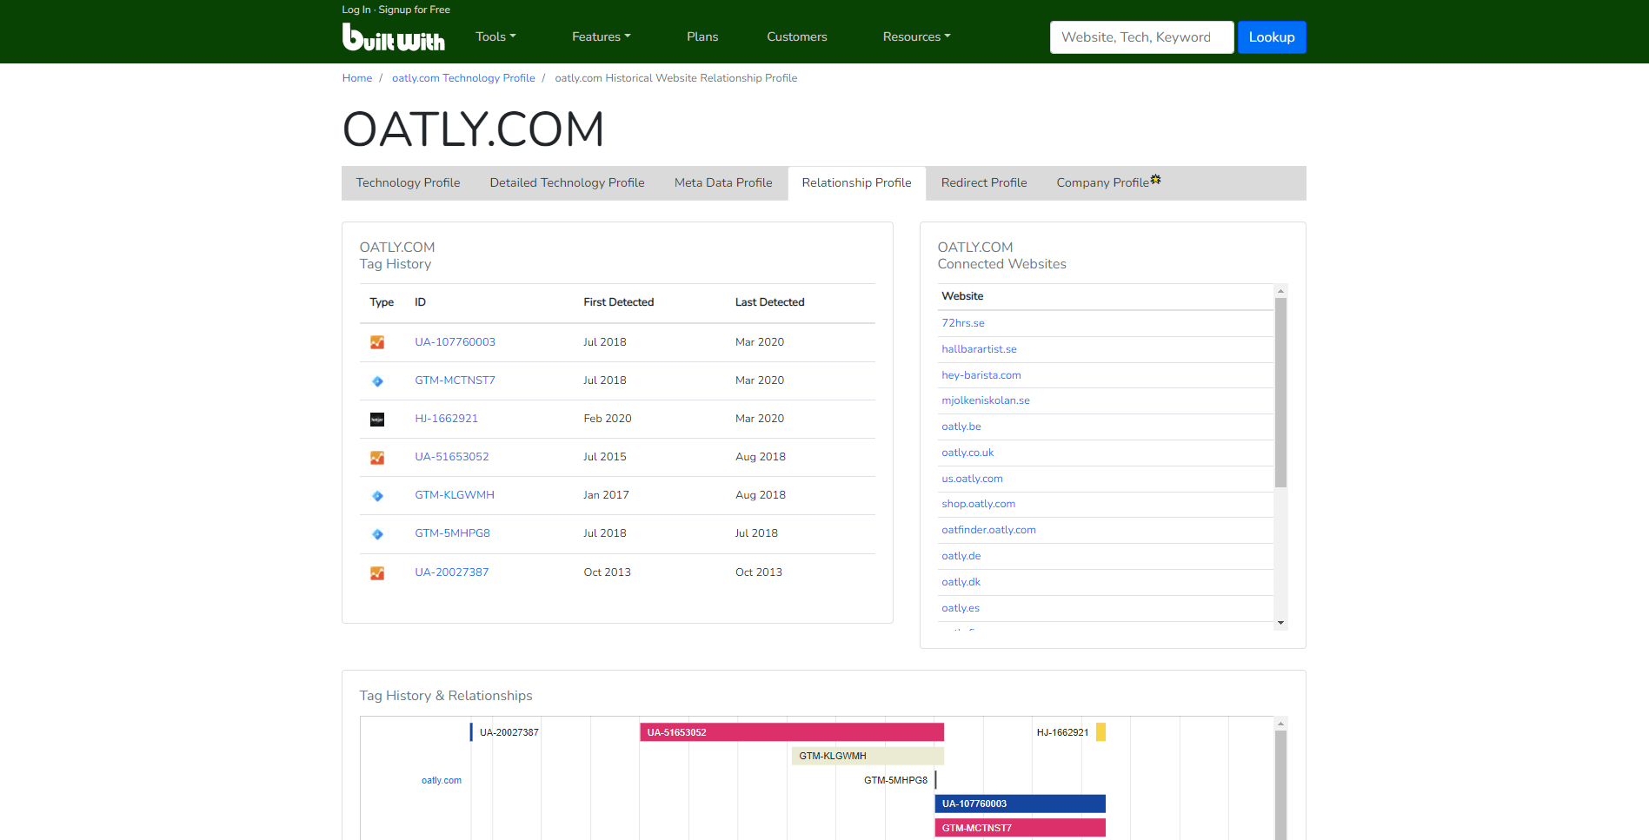Click the Tag Manager icon beside GTM-KLGWMH
The image size is (1649, 840).
[x=377, y=496]
